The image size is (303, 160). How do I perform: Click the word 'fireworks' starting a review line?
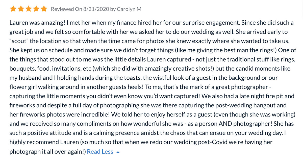(22, 105)
